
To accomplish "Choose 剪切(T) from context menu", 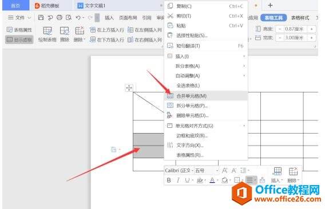I will click(x=206, y=16).
